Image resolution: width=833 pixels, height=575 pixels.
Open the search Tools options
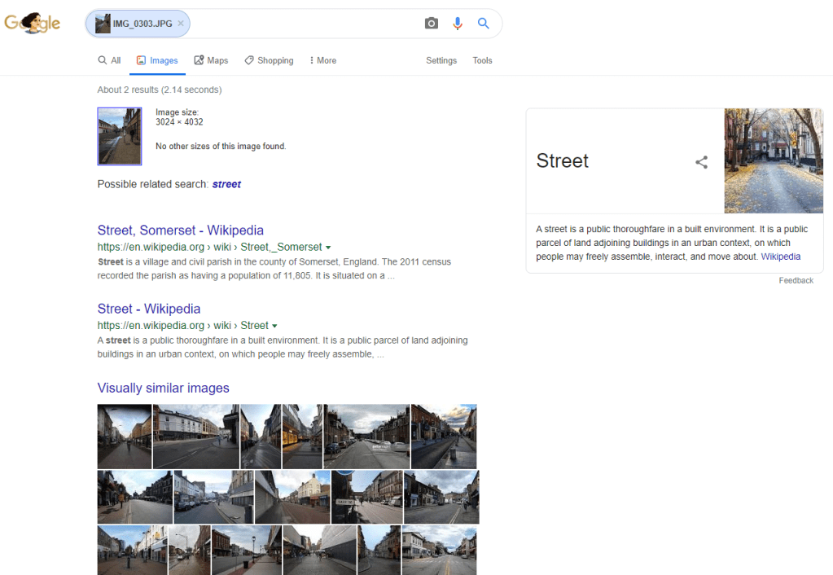point(482,60)
